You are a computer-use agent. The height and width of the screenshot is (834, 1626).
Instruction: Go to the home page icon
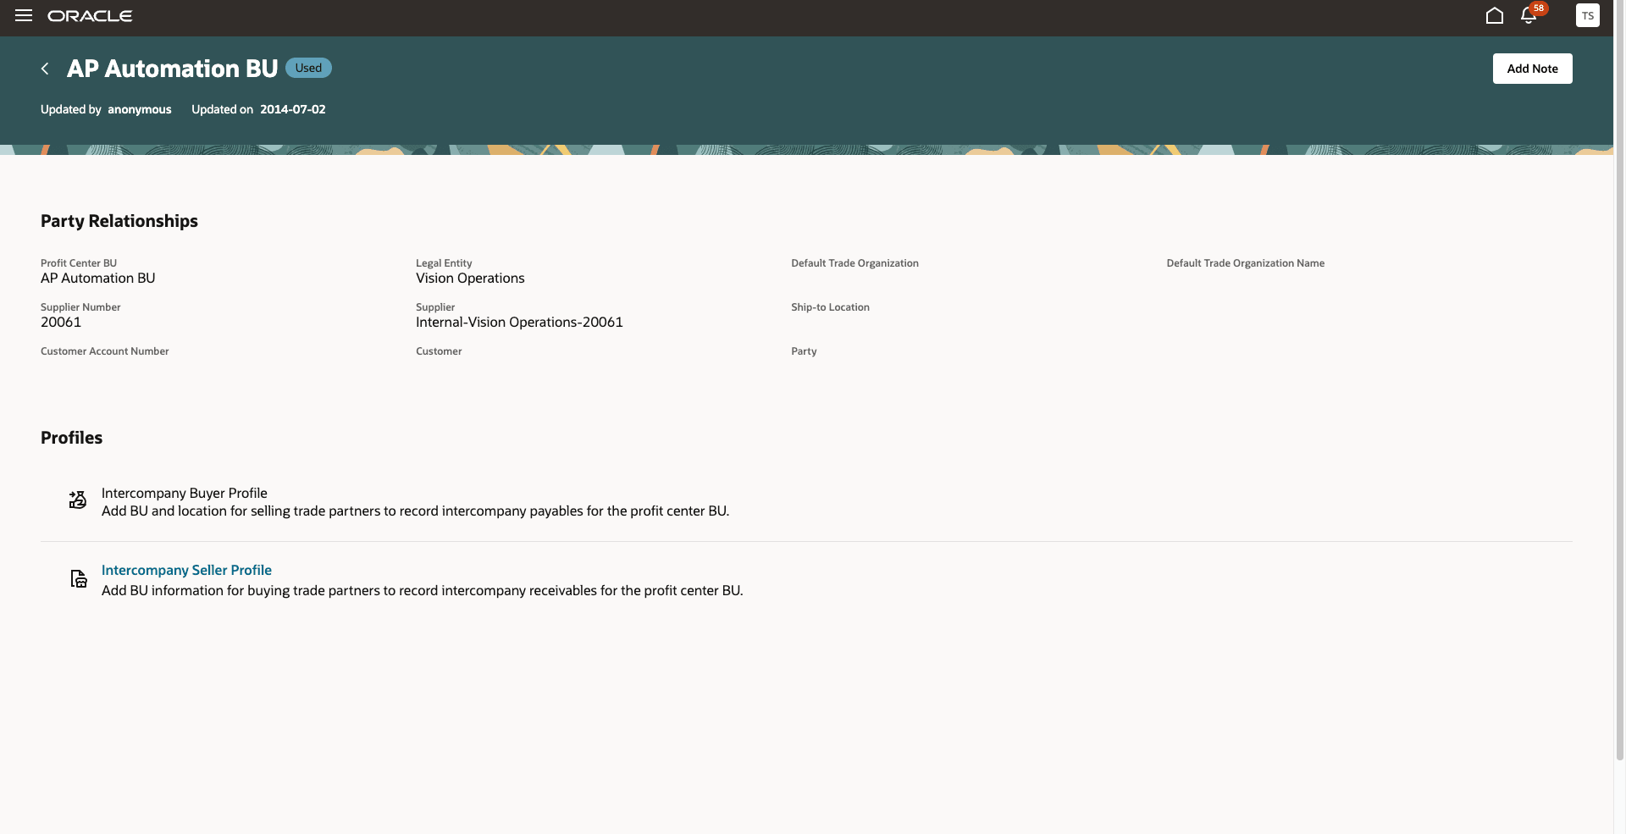1495,16
